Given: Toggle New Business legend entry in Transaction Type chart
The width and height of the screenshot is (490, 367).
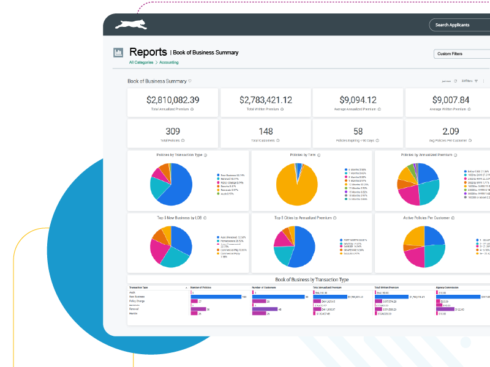Looking at the screenshot, I should [231, 175].
